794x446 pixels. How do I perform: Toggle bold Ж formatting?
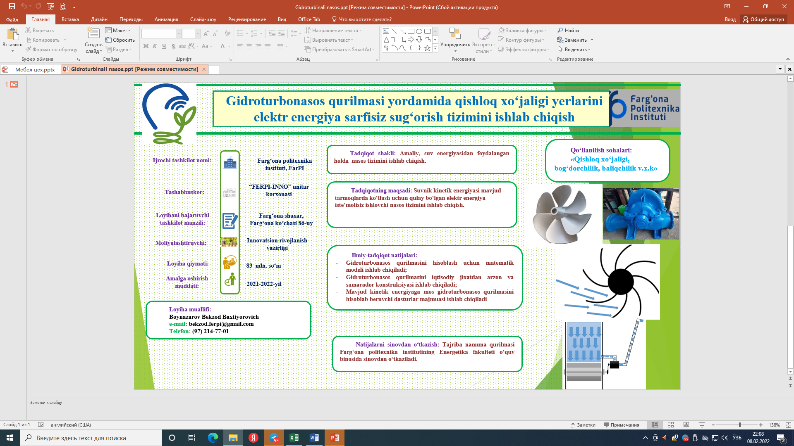[x=146, y=46]
